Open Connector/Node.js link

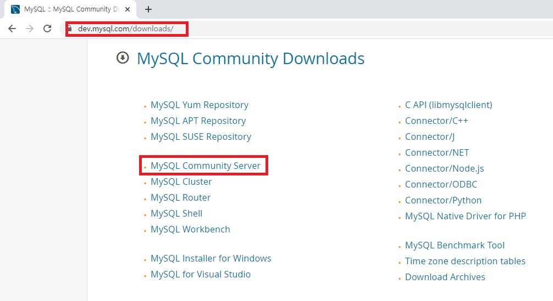point(444,168)
